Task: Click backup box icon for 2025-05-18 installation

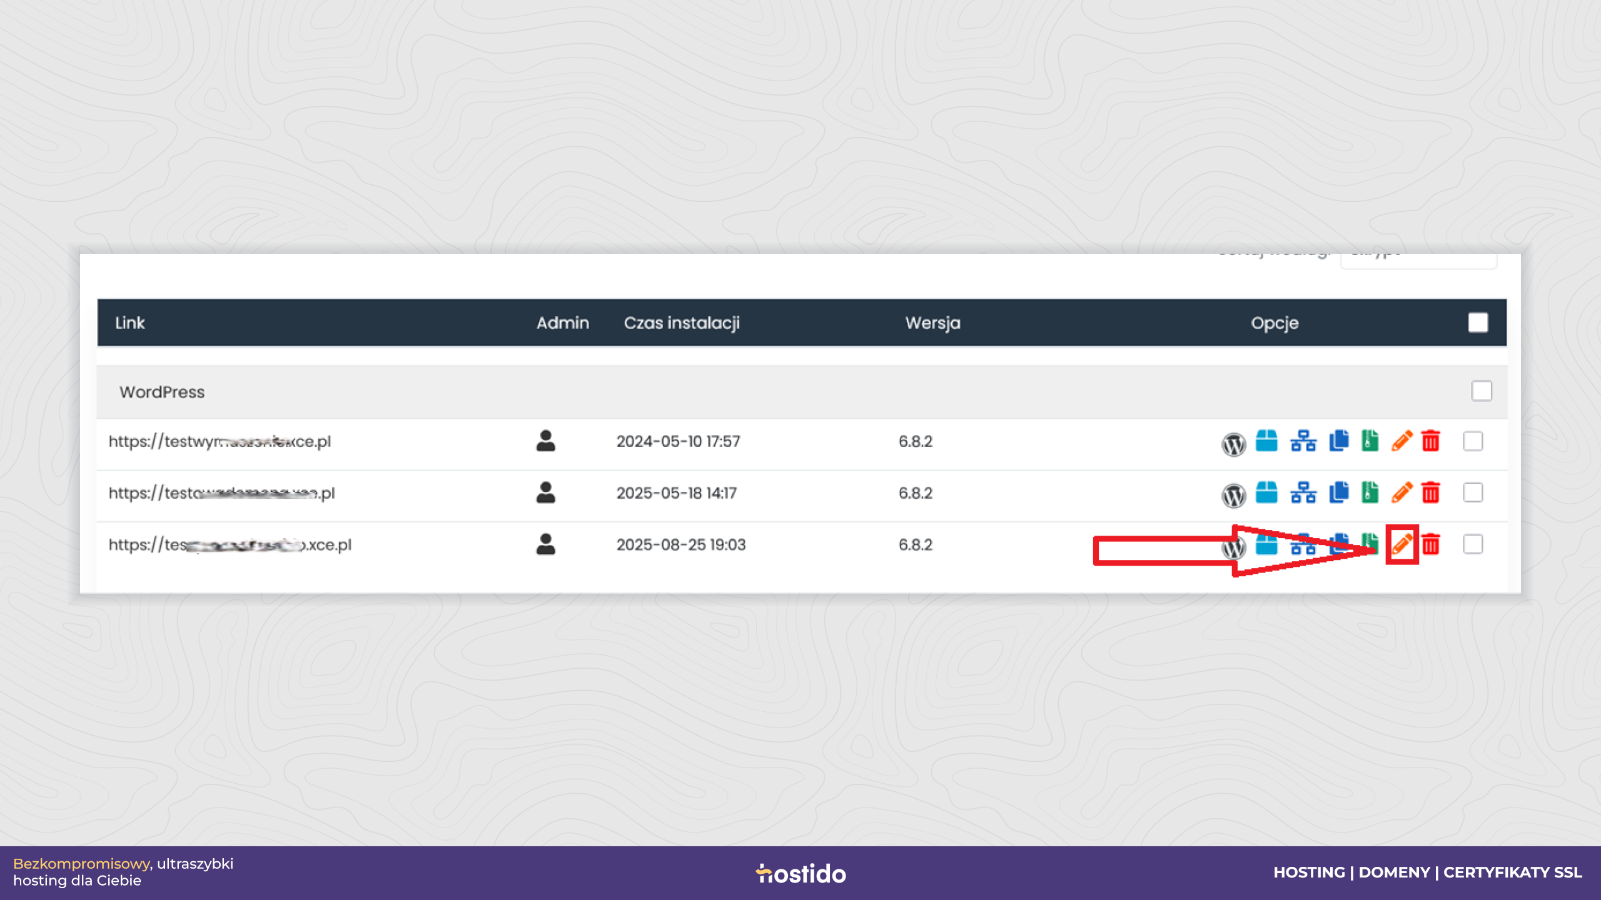Action: 1266,492
